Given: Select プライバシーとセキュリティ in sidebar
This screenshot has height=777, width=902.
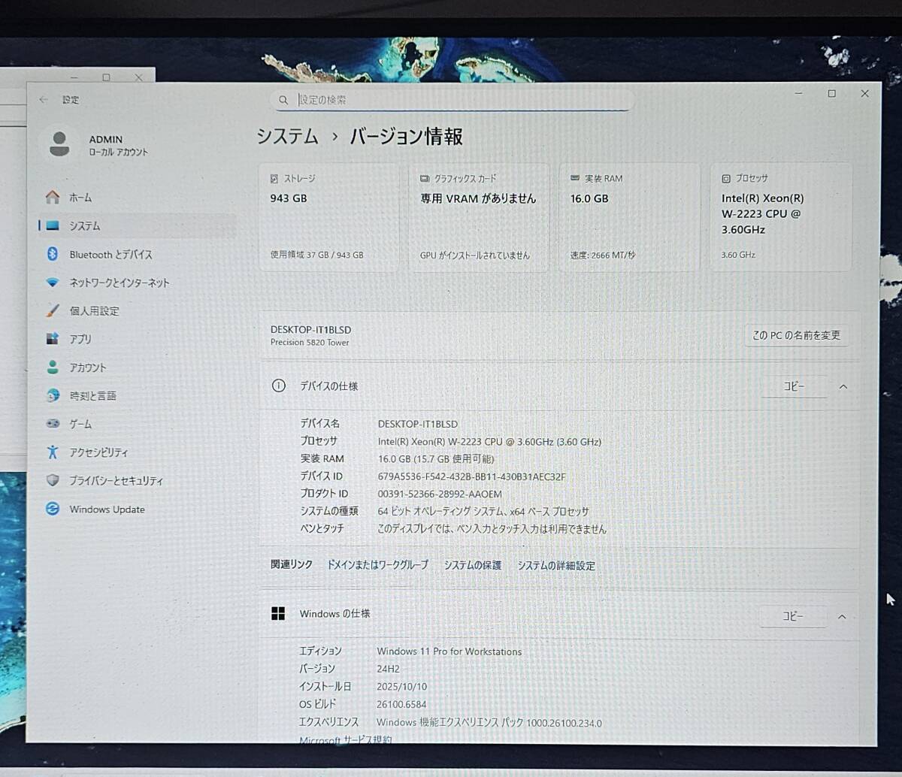Looking at the screenshot, I should (138, 480).
